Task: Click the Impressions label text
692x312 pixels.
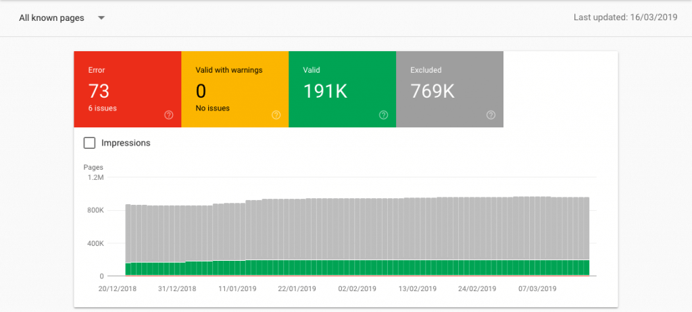Action: (126, 143)
